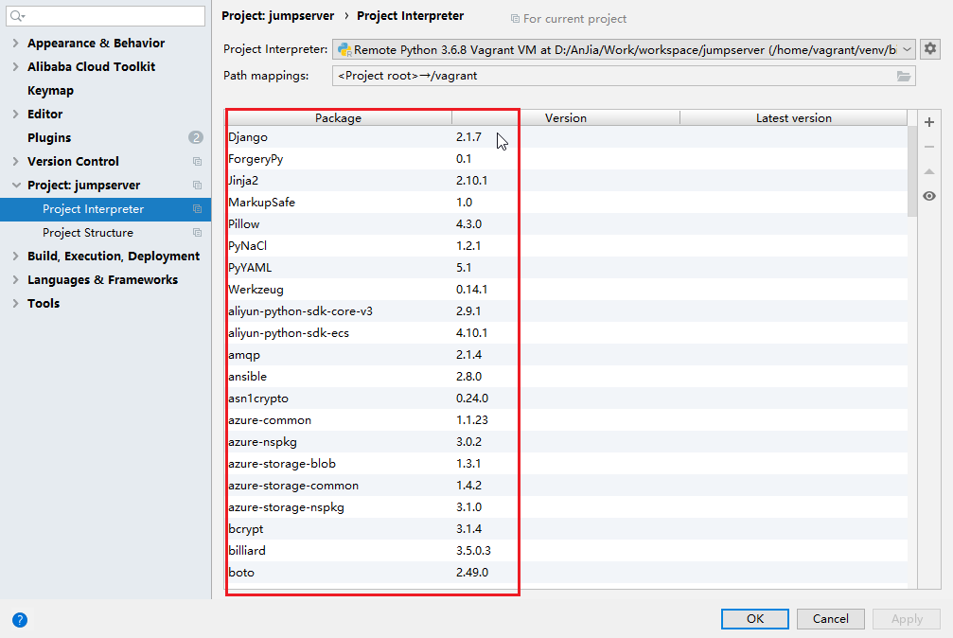Select the MarkupSafe package row
Screen dimensions: 953x638
point(567,203)
